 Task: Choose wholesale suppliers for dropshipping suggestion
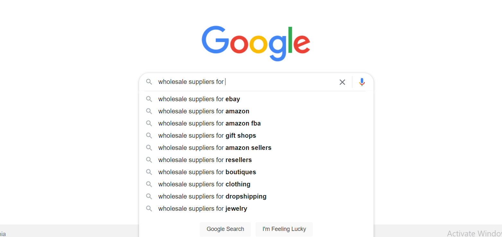point(256,196)
